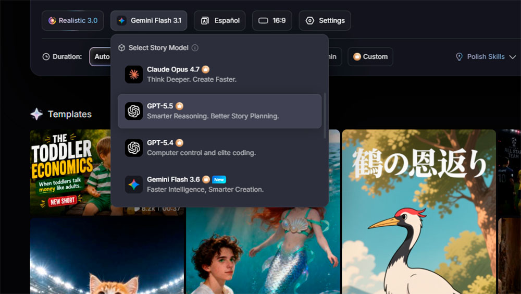521x294 pixels.
Task: Click the OpenAI logo beside GPT-5.4
Action: tap(134, 148)
